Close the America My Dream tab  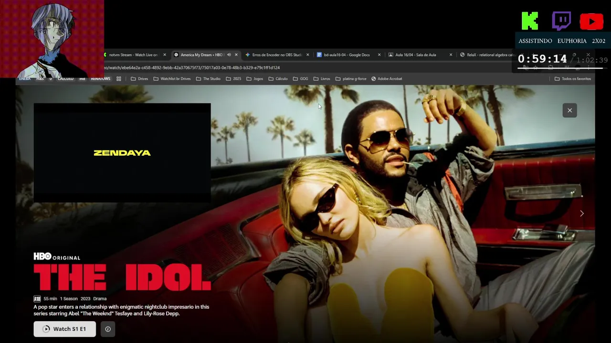click(236, 55)
